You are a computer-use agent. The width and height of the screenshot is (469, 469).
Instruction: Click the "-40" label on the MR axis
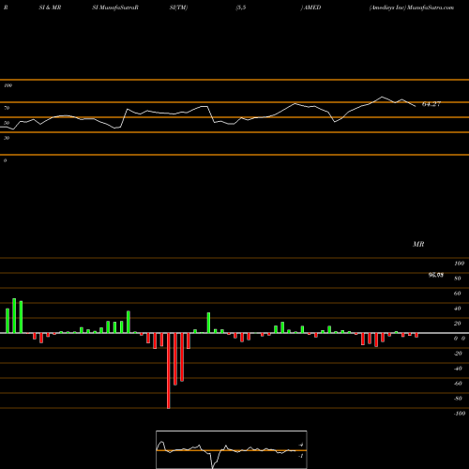point(458,369)
